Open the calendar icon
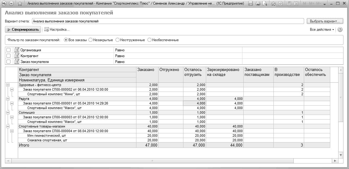The width and height of the screenshot is (349, 169). 296,4
